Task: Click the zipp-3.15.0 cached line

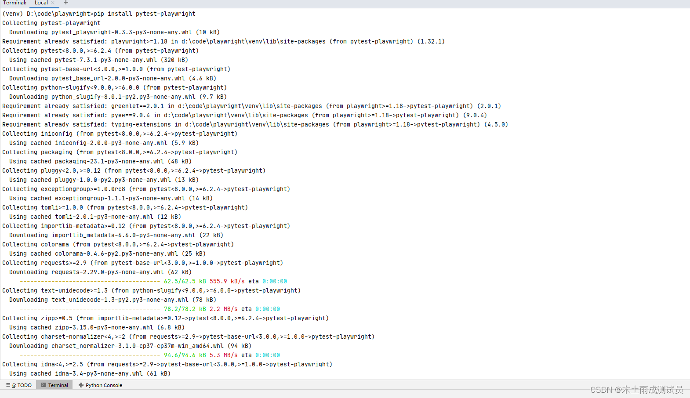Action: click(x=97, y=327)
